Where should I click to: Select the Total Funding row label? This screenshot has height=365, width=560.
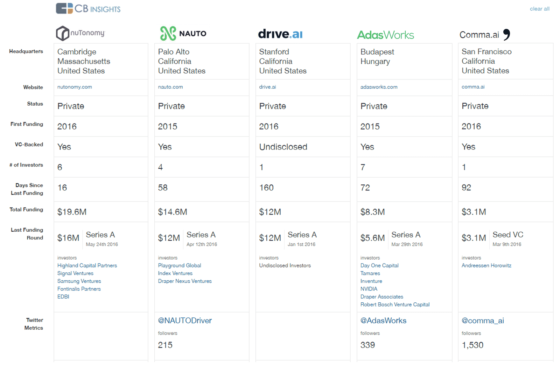point(27,209)
